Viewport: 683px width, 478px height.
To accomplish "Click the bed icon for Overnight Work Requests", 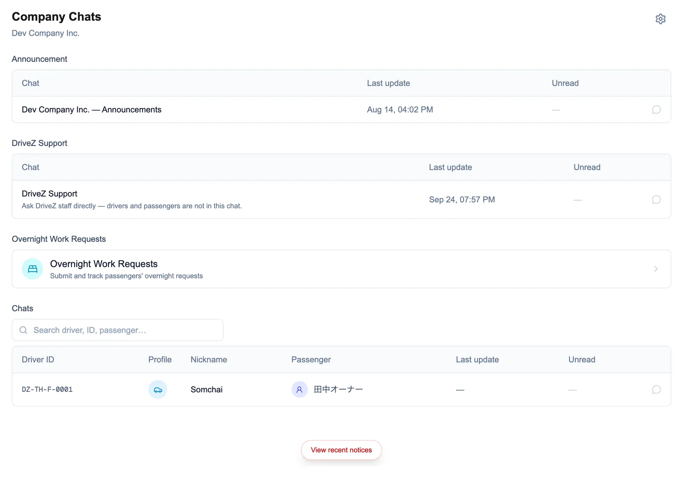I will point(32,269).
